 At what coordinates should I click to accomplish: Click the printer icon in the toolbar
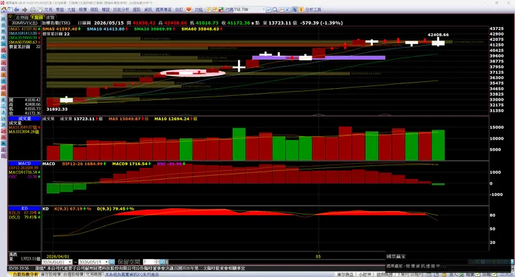[33, 10]
